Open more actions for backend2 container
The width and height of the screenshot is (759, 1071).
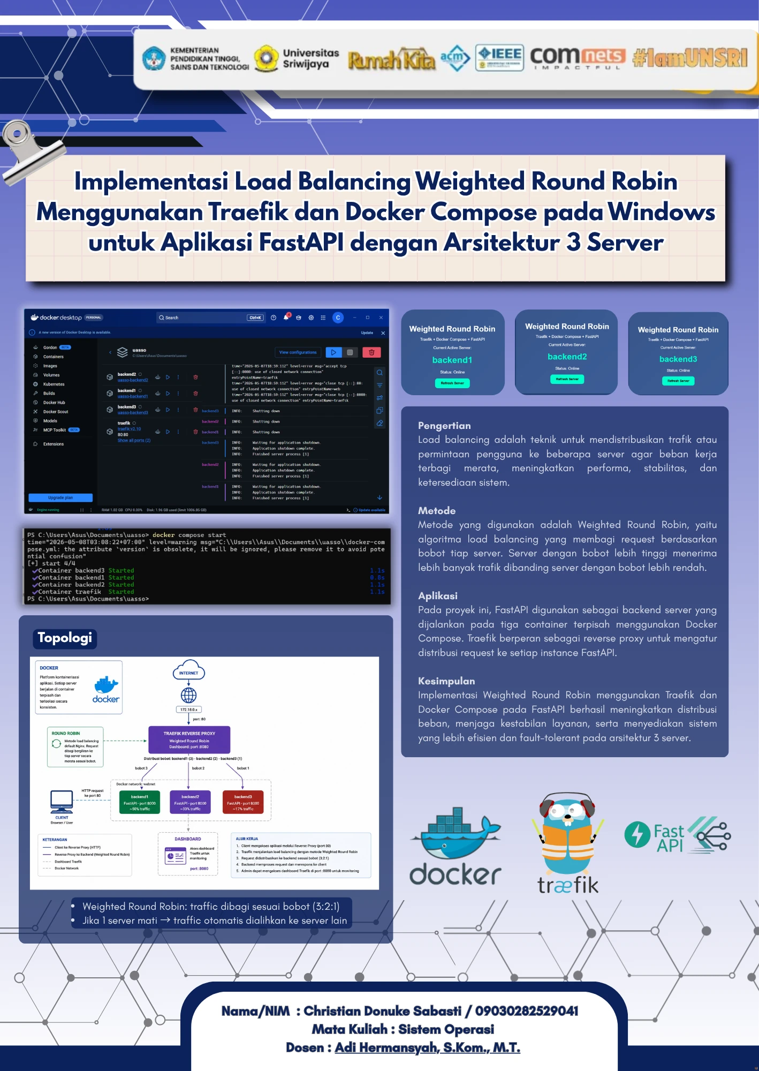(178, 377)
